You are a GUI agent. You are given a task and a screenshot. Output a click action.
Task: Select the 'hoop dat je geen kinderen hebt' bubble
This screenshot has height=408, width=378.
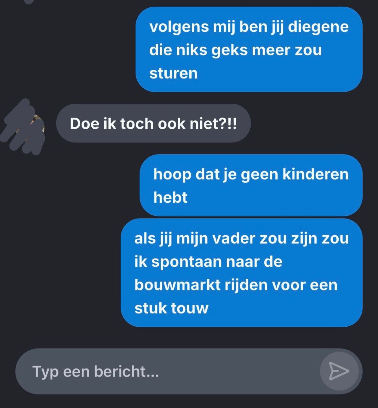(251, 185)
